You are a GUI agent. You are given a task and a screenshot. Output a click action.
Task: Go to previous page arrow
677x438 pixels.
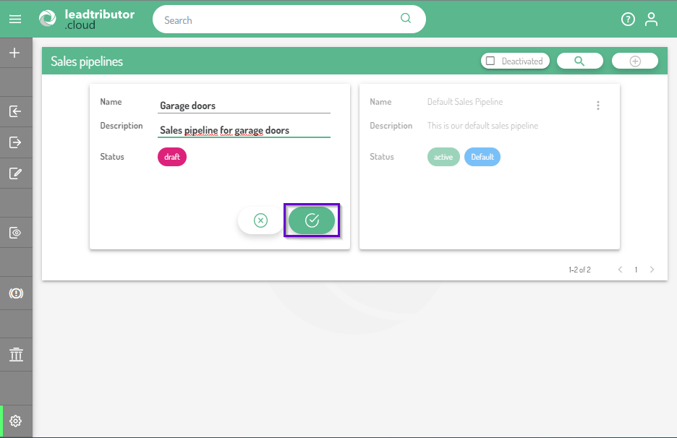[620, 270]
